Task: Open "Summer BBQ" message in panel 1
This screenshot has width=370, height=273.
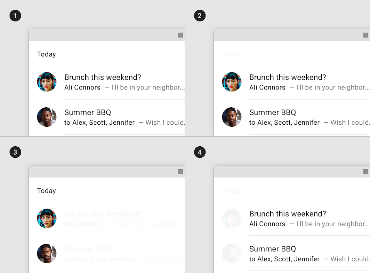Action: 88,112
